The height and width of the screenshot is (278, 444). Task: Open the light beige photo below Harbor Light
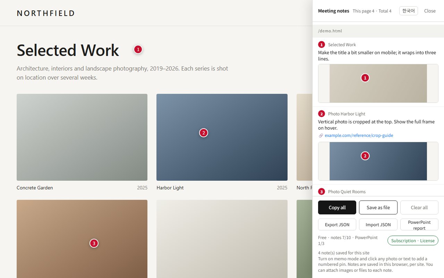[222, 239]
